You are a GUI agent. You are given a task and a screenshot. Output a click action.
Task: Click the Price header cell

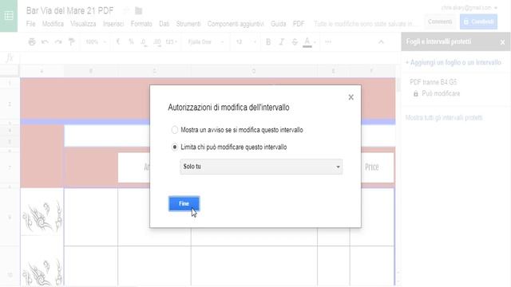(x=372, y=167)
